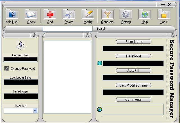The height and width of the screenshot is (123, 180).
Task: Lock the application with padlock icon
Action: (163, 14)
